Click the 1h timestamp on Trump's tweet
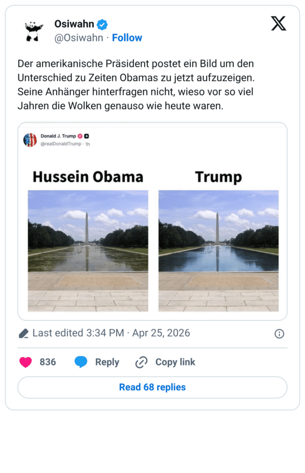 (x=88, y=145)
